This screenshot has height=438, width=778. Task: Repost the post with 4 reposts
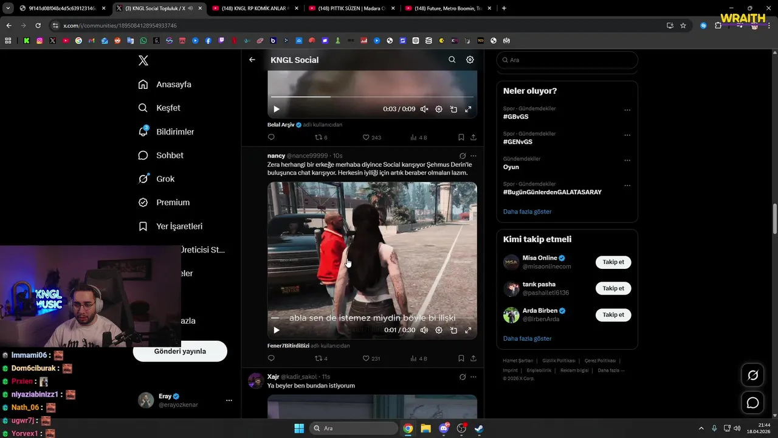tap(321, 358)
